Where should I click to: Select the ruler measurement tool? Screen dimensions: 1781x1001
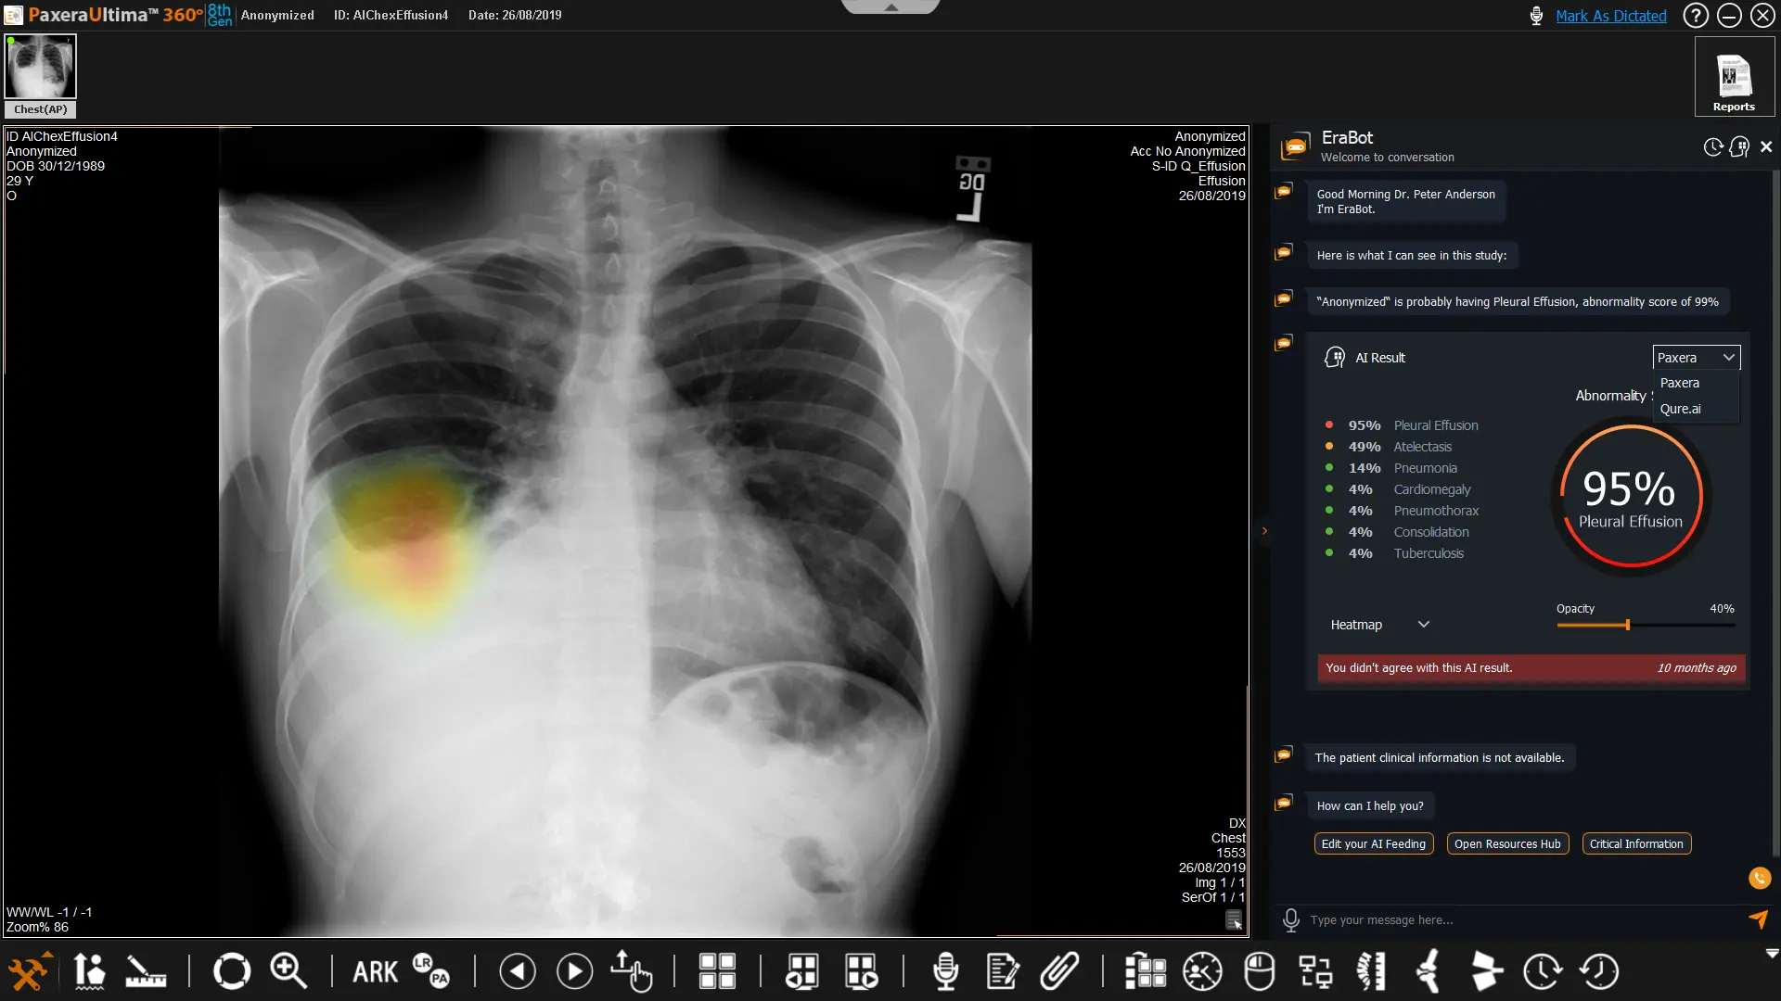[x=146, y=971]
